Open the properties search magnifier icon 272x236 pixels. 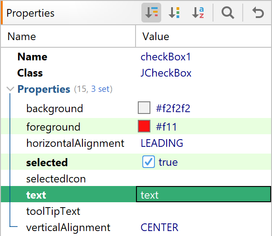click(x=227, y=13)
